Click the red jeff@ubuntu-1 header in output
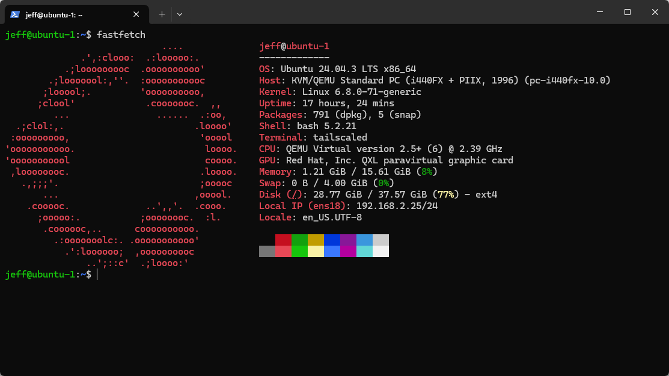This screenshot has width=669, height=376. coord(294,46)
